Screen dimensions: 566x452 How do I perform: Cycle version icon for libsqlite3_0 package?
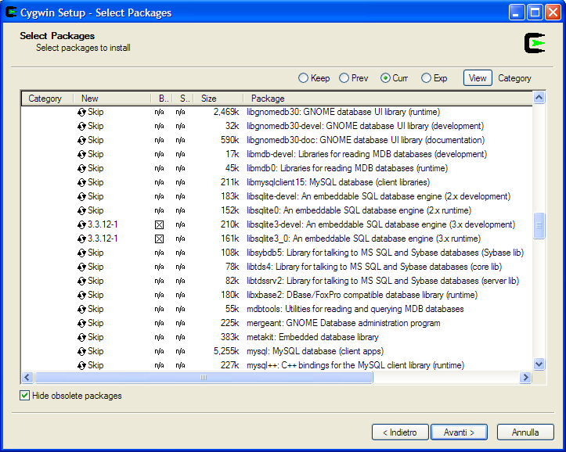click(81, 239)
